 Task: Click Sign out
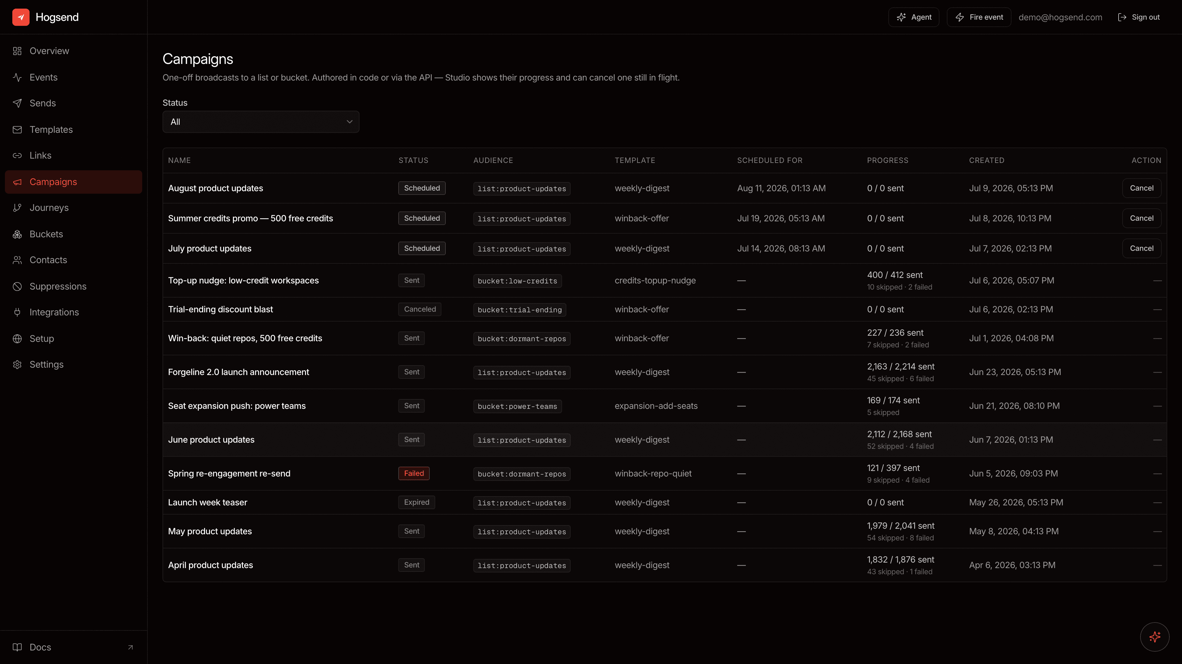(x=1139, y=17)
